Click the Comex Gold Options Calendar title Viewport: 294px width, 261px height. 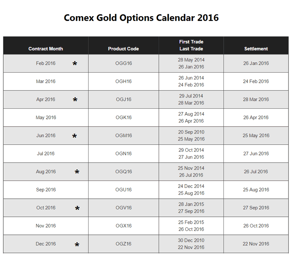click(x=141, y=18)
